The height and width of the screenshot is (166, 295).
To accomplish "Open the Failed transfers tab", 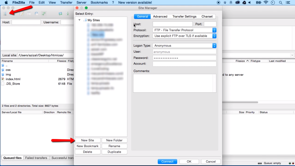I will pyautogui.click(x=36, y=158).
